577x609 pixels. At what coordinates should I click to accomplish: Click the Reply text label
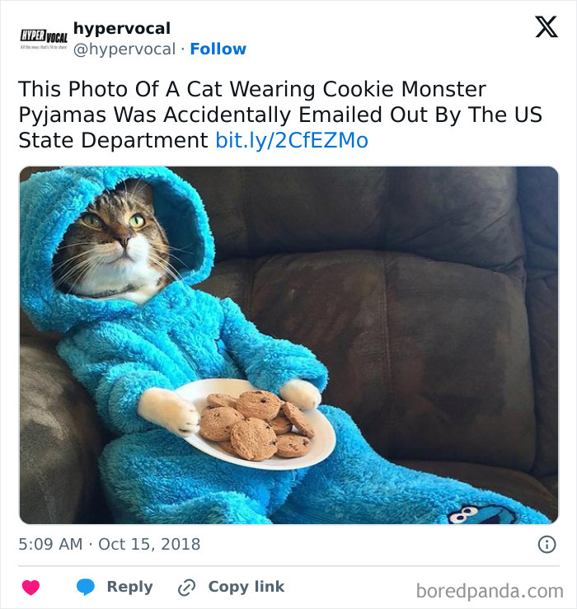129,587
